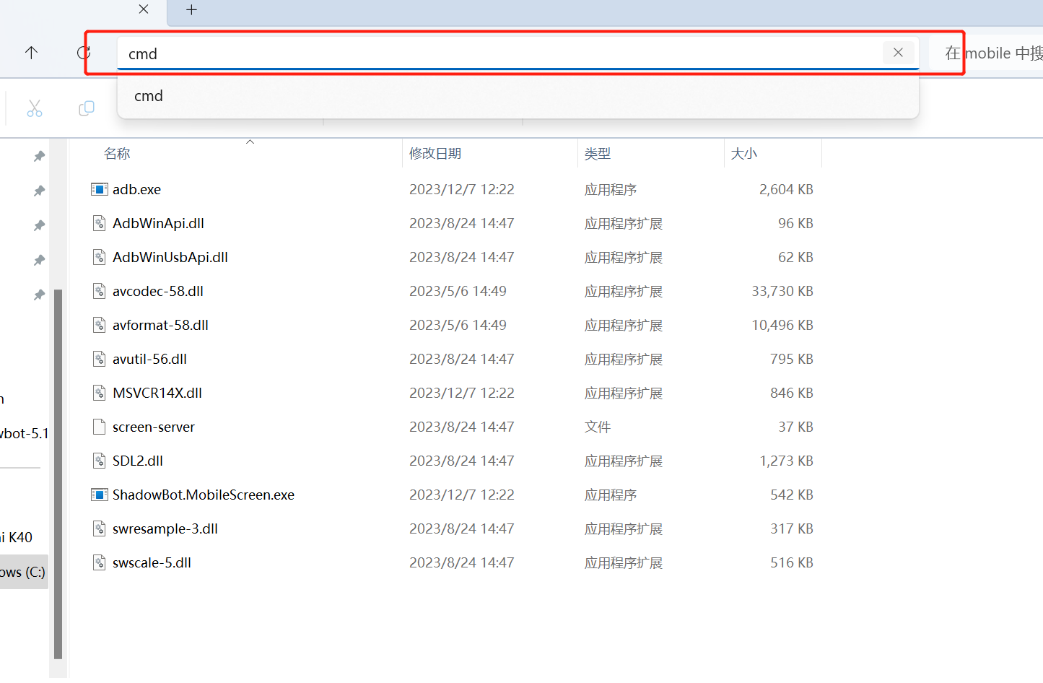Select the file name SDL2.dll

(x=138, y=461)
